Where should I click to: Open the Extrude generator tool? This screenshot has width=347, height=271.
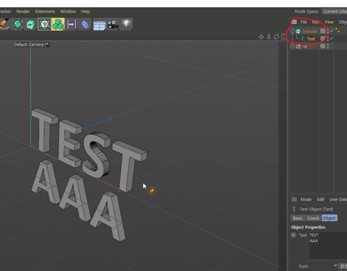tap(30, 24)
